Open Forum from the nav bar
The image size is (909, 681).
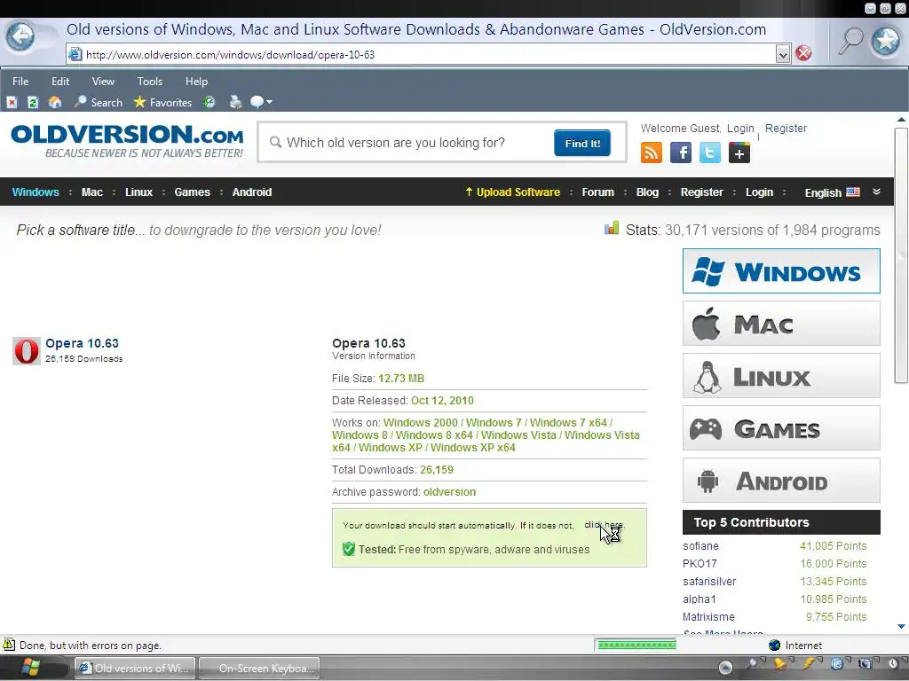click(597, 192)
